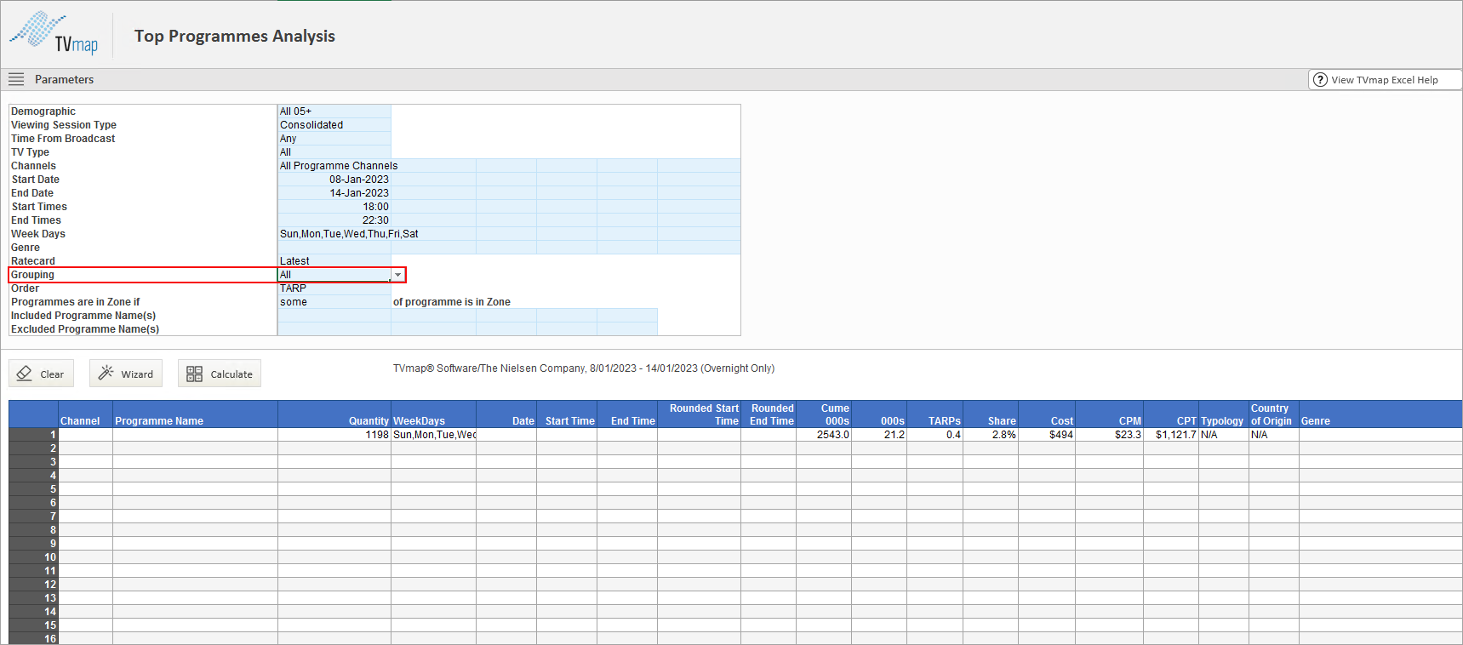Image resolution: width=1463 pixels, height=645 pixels.
Task: Click the End Times value 22:30
Action: [334, 220]
